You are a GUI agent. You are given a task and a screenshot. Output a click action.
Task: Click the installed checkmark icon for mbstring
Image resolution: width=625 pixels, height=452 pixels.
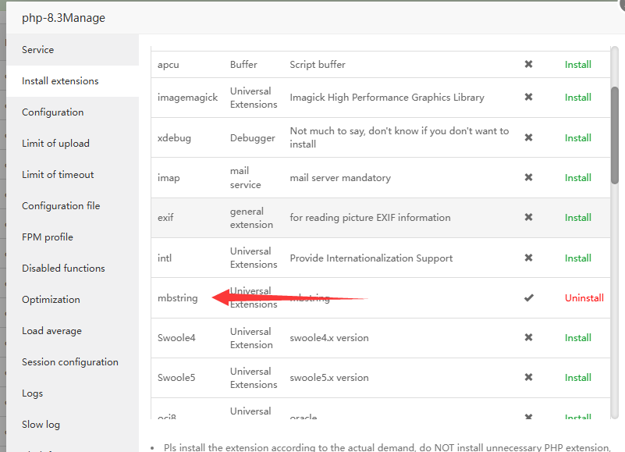(x=528, y=298)
